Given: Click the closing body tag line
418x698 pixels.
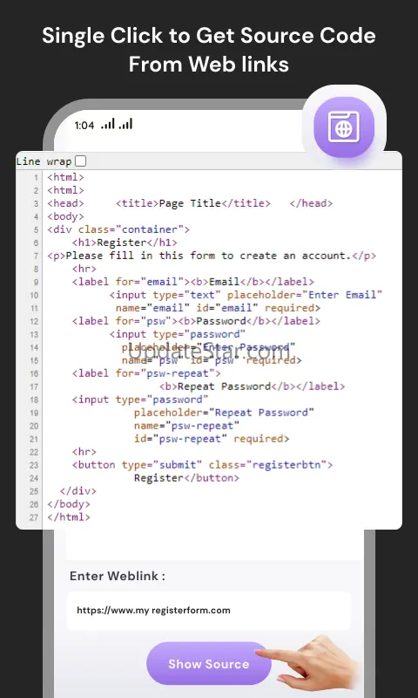Looking at the screenshot, I should 69,504.
